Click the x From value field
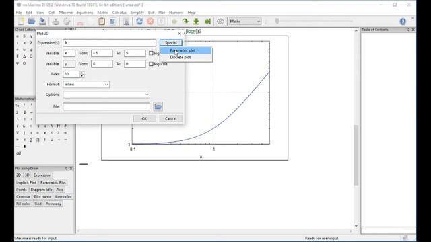431x242 pixels. 102,53
